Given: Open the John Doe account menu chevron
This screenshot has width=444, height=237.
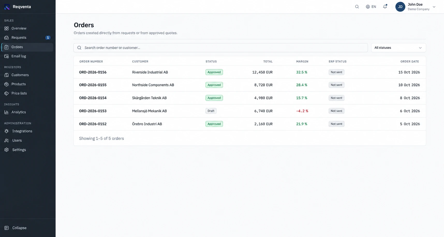Looking at the screenshot, I should click(x=434, y=7).
